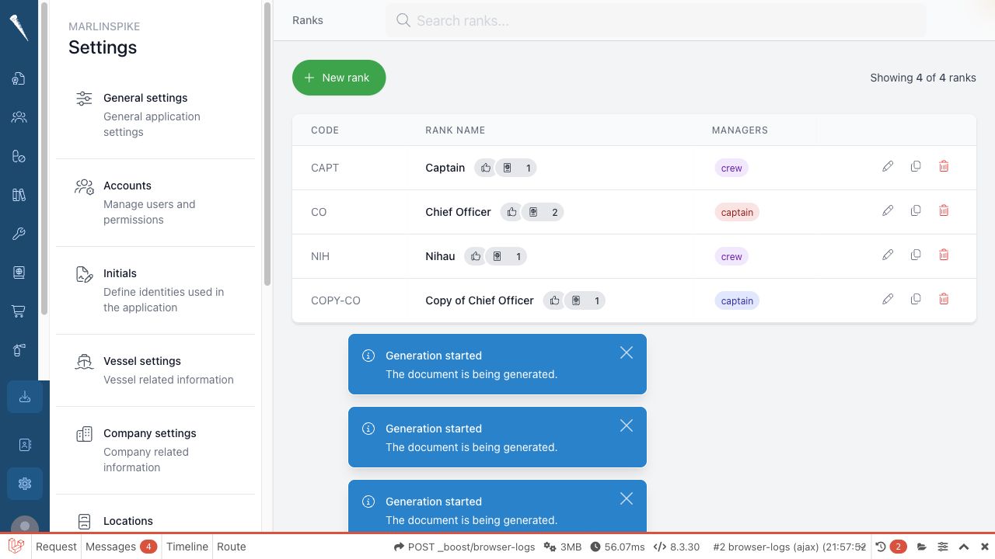This screenshot has width=995, height=559.
Task: Open the library books icon in sidebar
Action: (x=19, y=195)
